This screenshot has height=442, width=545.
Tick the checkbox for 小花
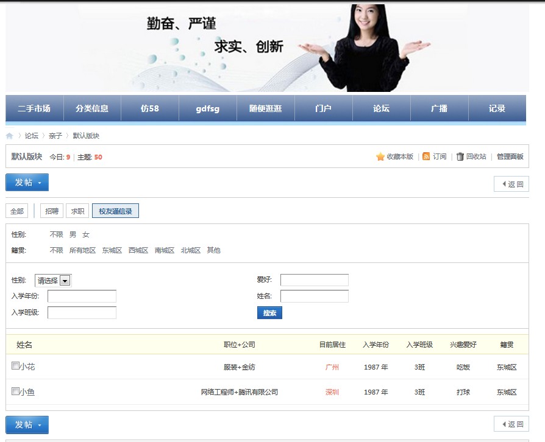[x=15, y=366]
